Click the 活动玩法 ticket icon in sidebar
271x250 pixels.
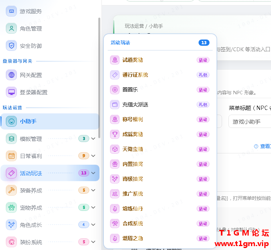[x=11, y=173]
